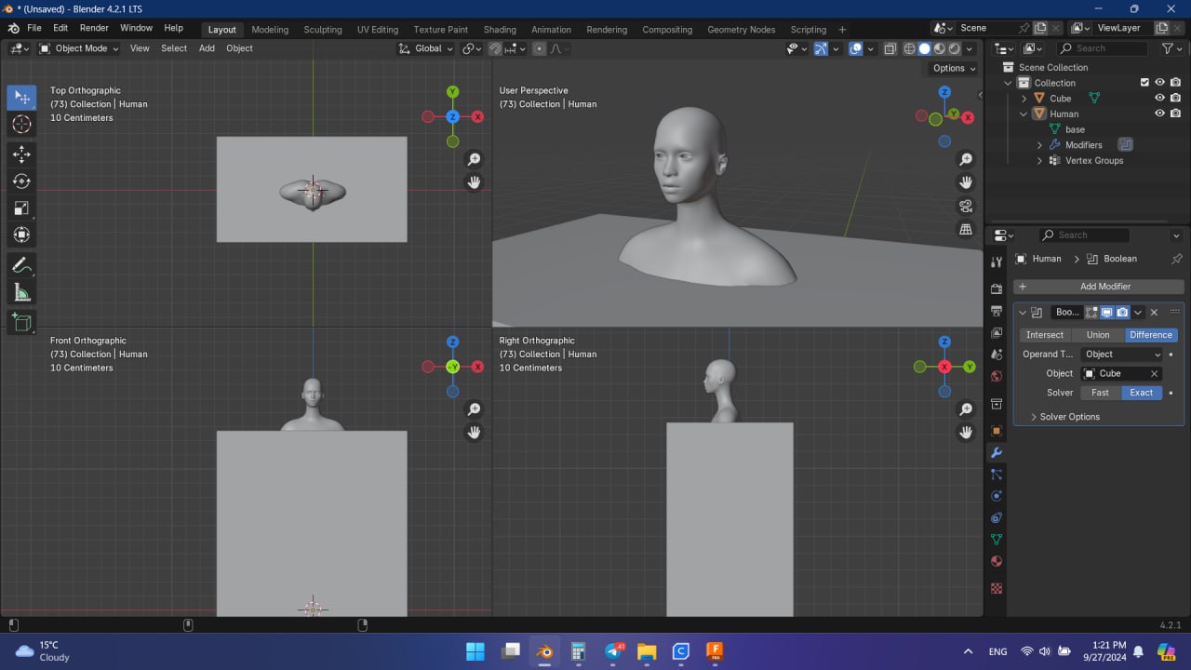Toggle snapping magnet in header
Image resolution: width=1191 pixels, height=670 pixels.
(x=496, y=48)
